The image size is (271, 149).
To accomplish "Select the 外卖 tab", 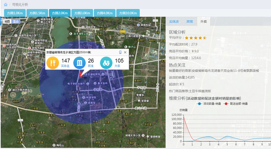I will pyautogui.click(x=204, y=21).
